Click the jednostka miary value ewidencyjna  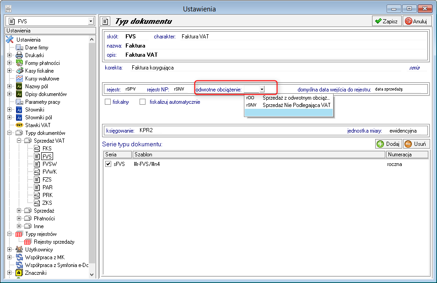[x=403, y=131]
